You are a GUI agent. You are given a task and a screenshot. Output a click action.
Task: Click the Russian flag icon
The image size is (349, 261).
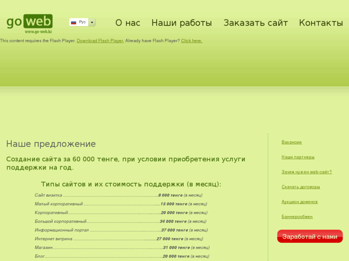[x=73, y=22]
